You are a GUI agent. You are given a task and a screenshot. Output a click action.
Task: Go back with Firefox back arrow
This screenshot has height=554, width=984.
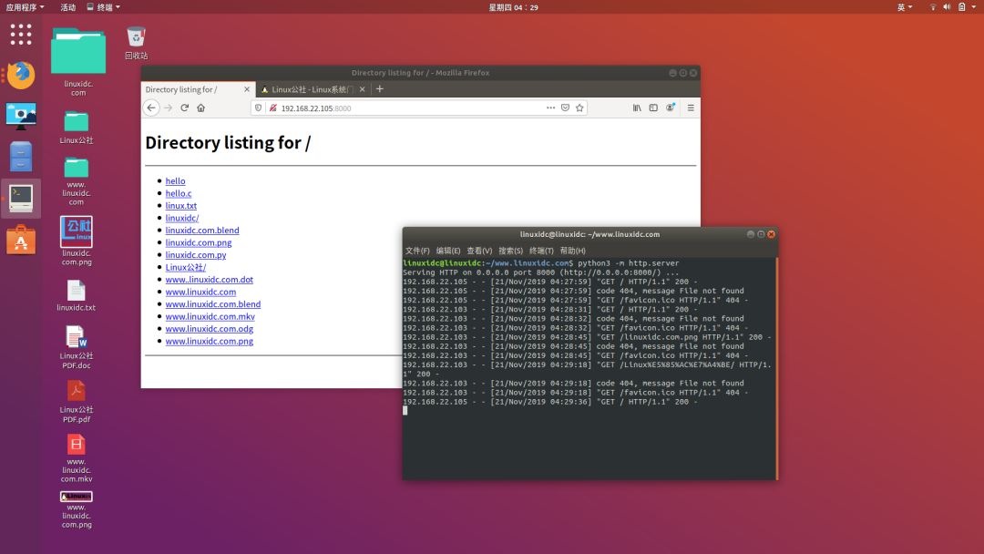click(x=151, y=108)
